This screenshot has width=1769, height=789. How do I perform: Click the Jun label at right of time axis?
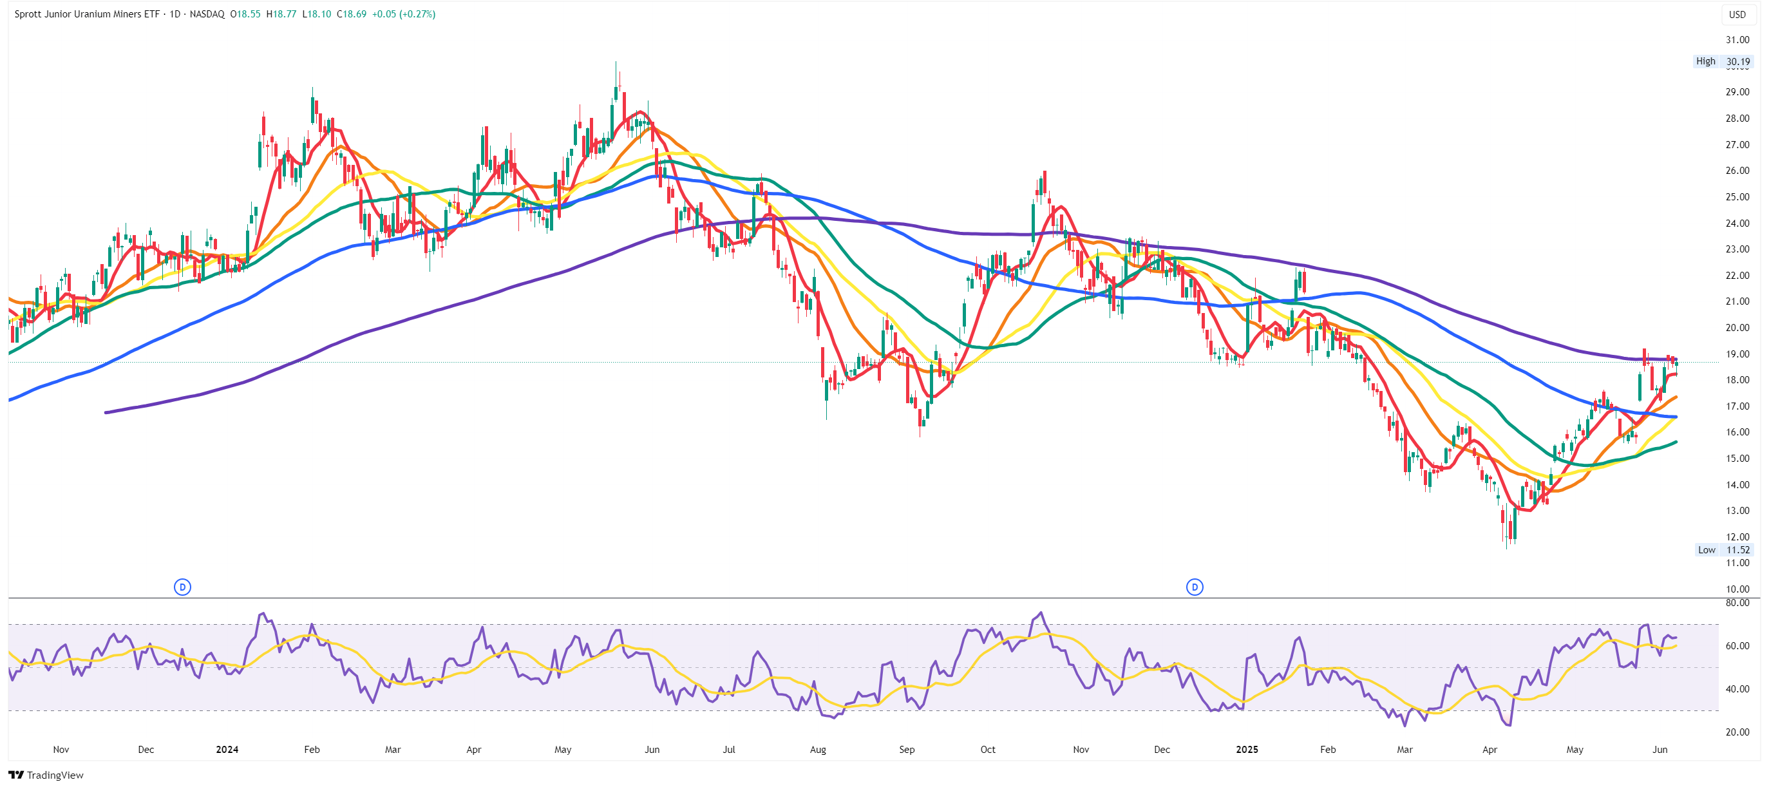[1659, 749]
